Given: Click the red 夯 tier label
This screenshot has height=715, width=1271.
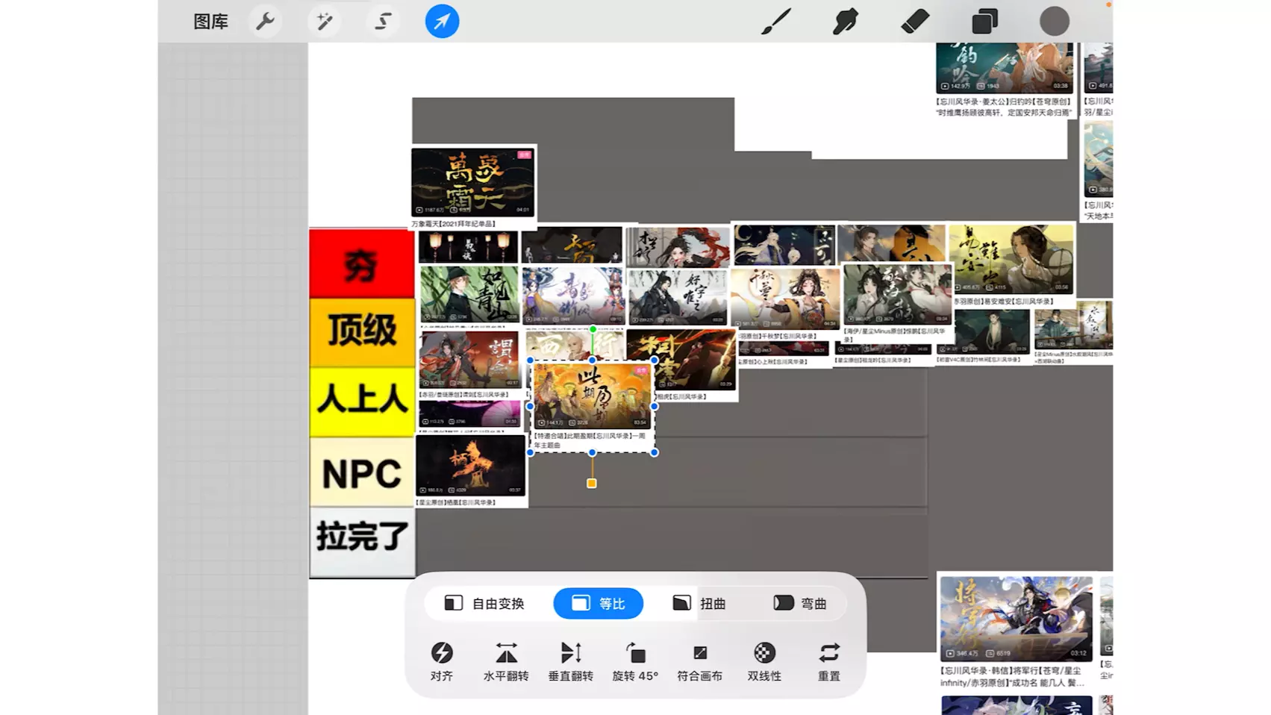Looking at the screenshot, I should point(362,263).
